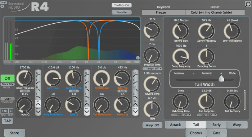Screen dimensions: 252x137
Task: Toggle the green Off freeze button
Action: 8,79
